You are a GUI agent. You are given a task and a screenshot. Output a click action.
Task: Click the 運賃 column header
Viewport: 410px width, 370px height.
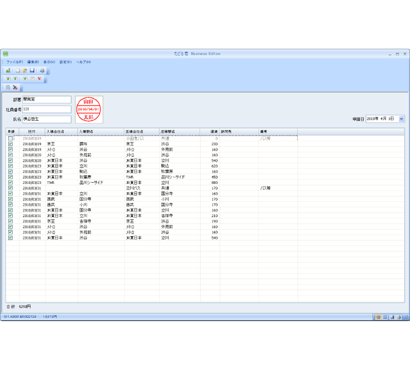210,132
